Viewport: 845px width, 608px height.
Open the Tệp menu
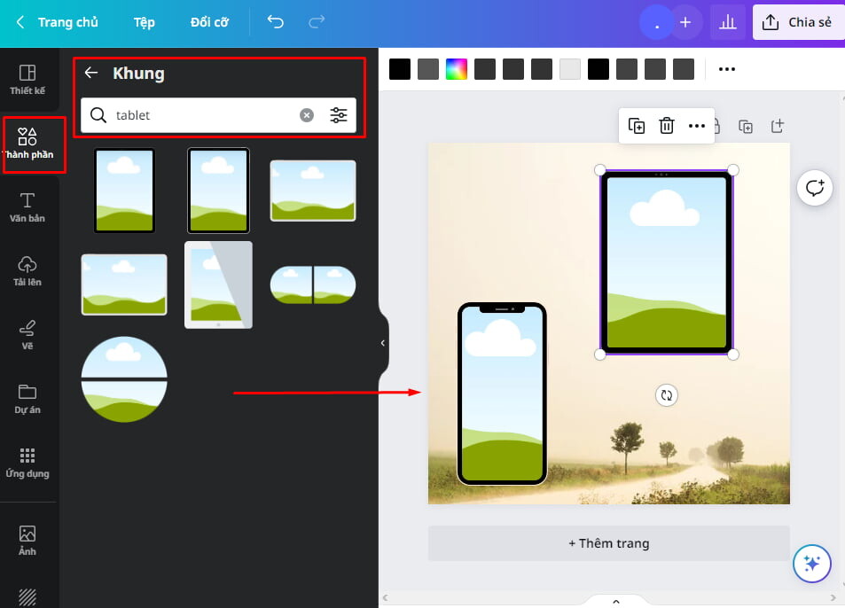pyautogui.click(x=144, y=22)
